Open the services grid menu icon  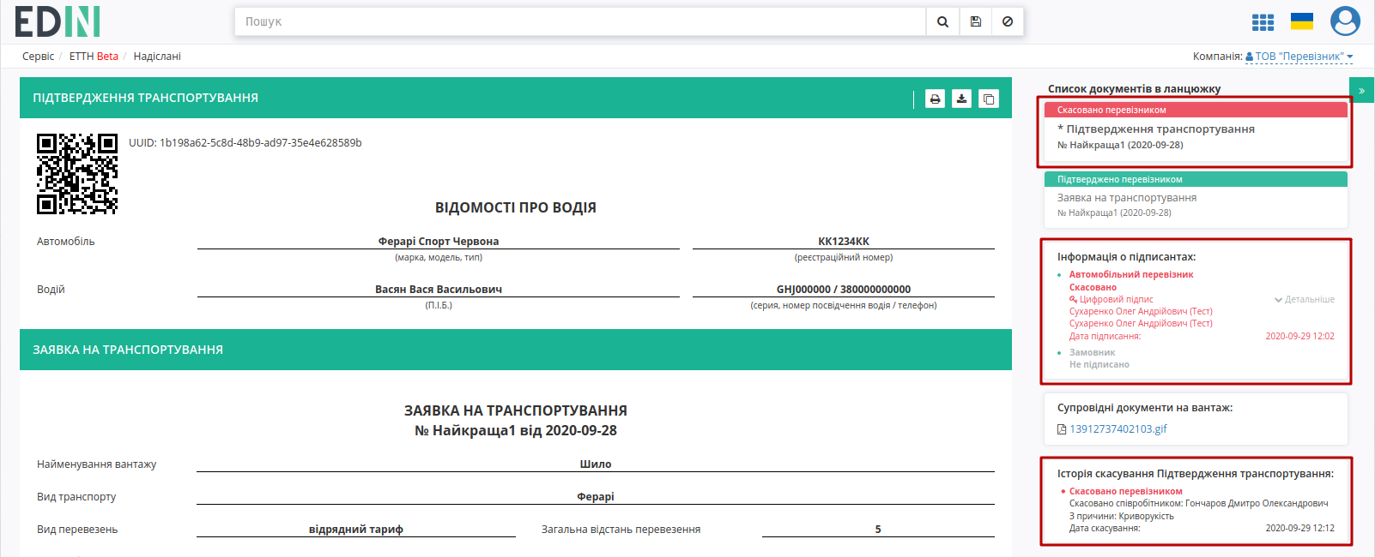point(1263,22)
